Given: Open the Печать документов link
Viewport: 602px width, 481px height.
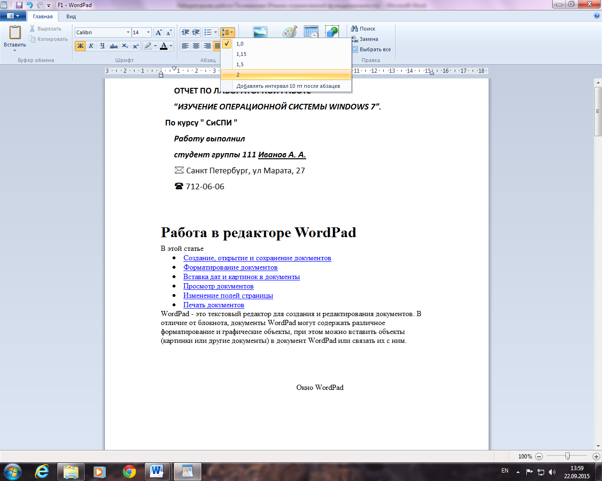Looking at the screenshot, I should point(214,305).
